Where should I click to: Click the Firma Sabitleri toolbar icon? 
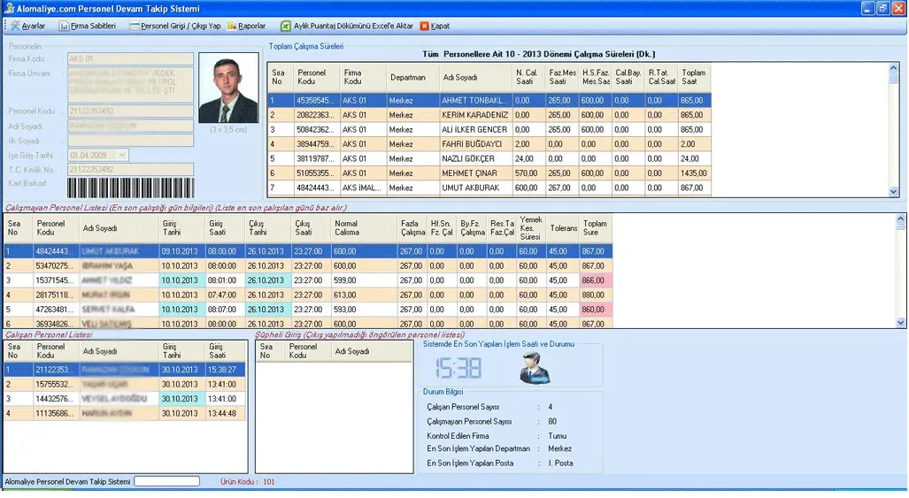tap(64, 26)
